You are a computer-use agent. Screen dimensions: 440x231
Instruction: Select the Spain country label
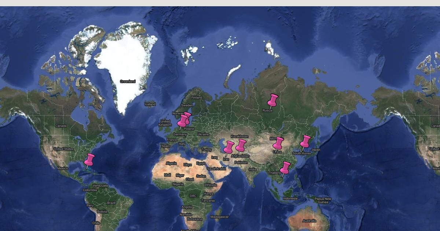click(166, 146)
